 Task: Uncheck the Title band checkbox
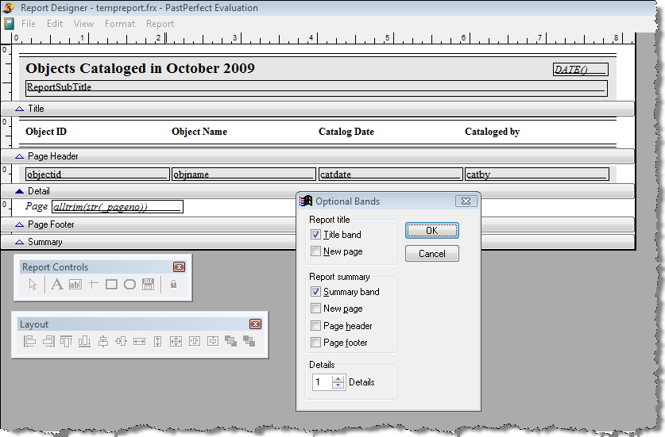tap(315, 235)
